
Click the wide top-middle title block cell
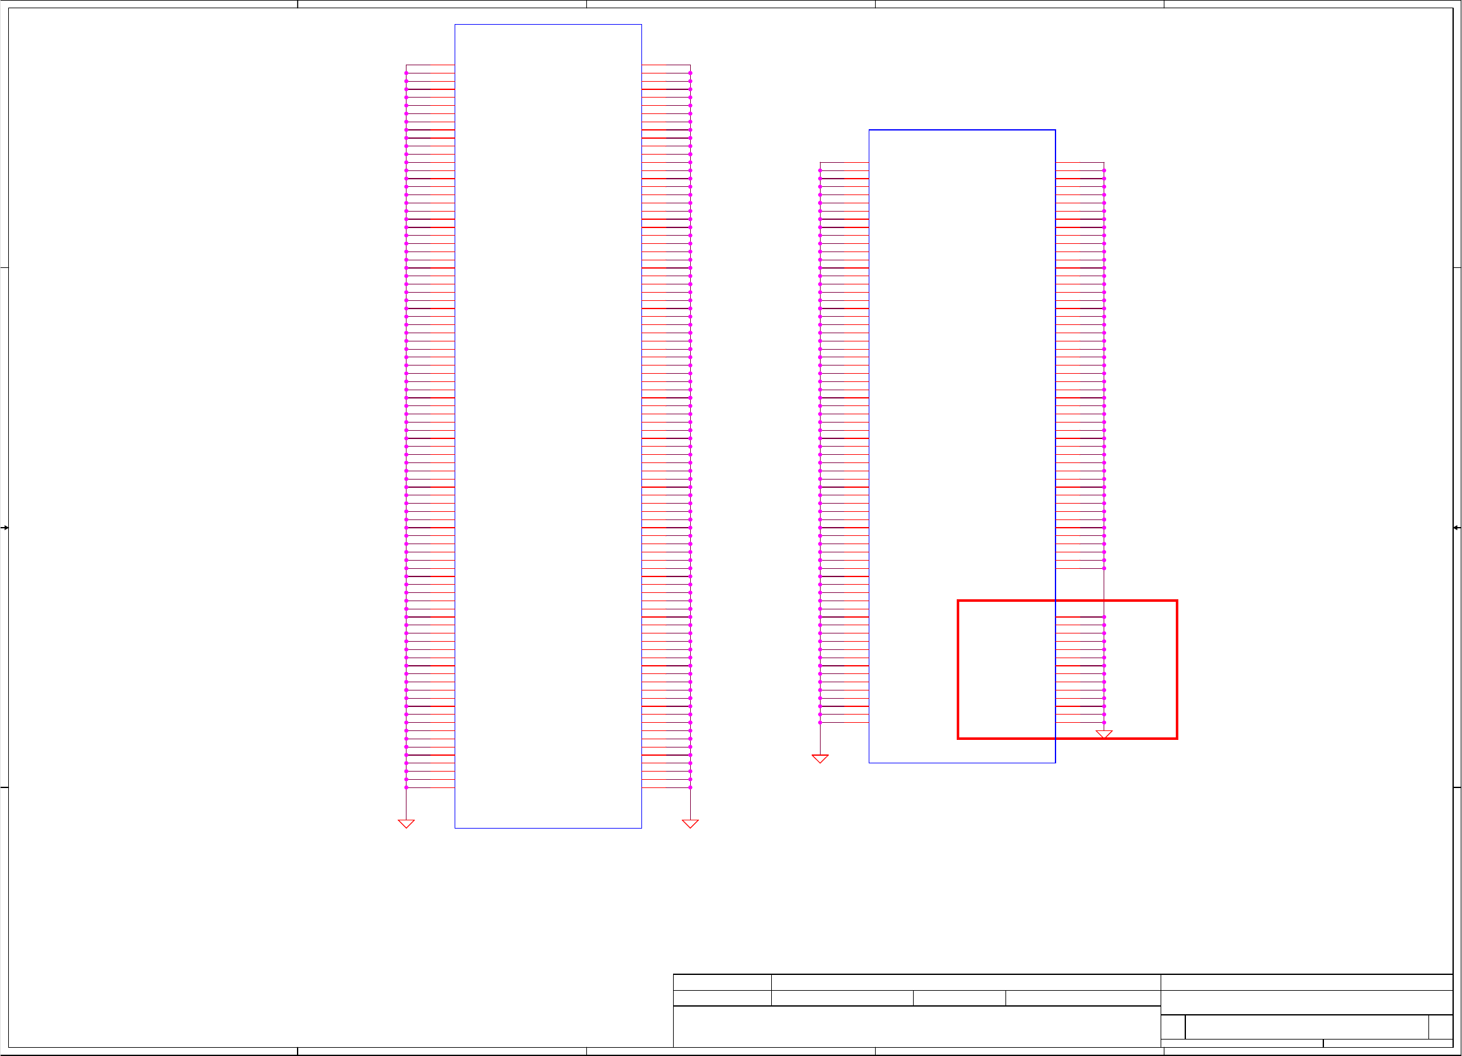coord(966,983)
